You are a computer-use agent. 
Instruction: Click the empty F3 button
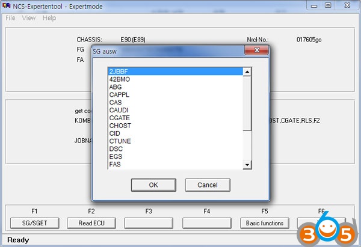point(149,223)
